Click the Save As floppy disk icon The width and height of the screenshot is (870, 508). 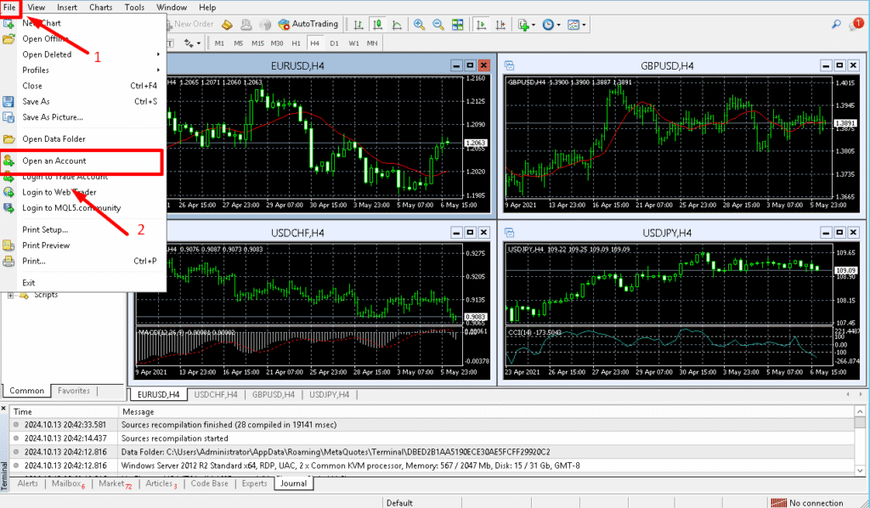[8, 101]
